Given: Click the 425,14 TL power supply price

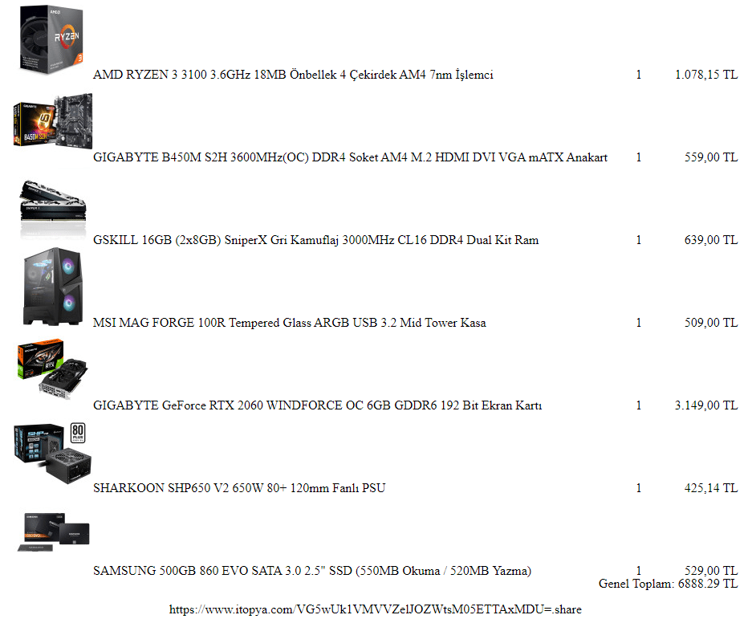Looking at the screenshot, I should pyautogui.click(x=711, y=488).
